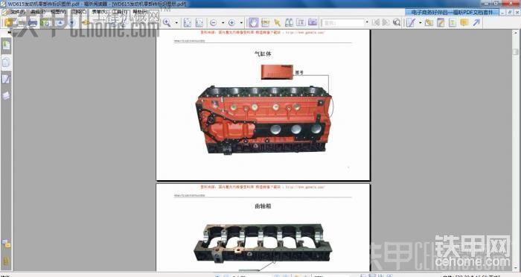Viewport: 521px width, 277px height.
Task: Expand the zoom magnifier dropdown arrow
Action: coord(176,23)
